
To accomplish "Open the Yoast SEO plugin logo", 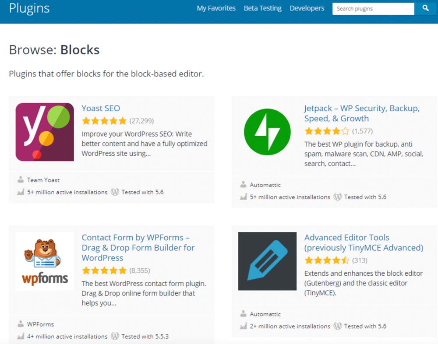I will click(45, 132).
